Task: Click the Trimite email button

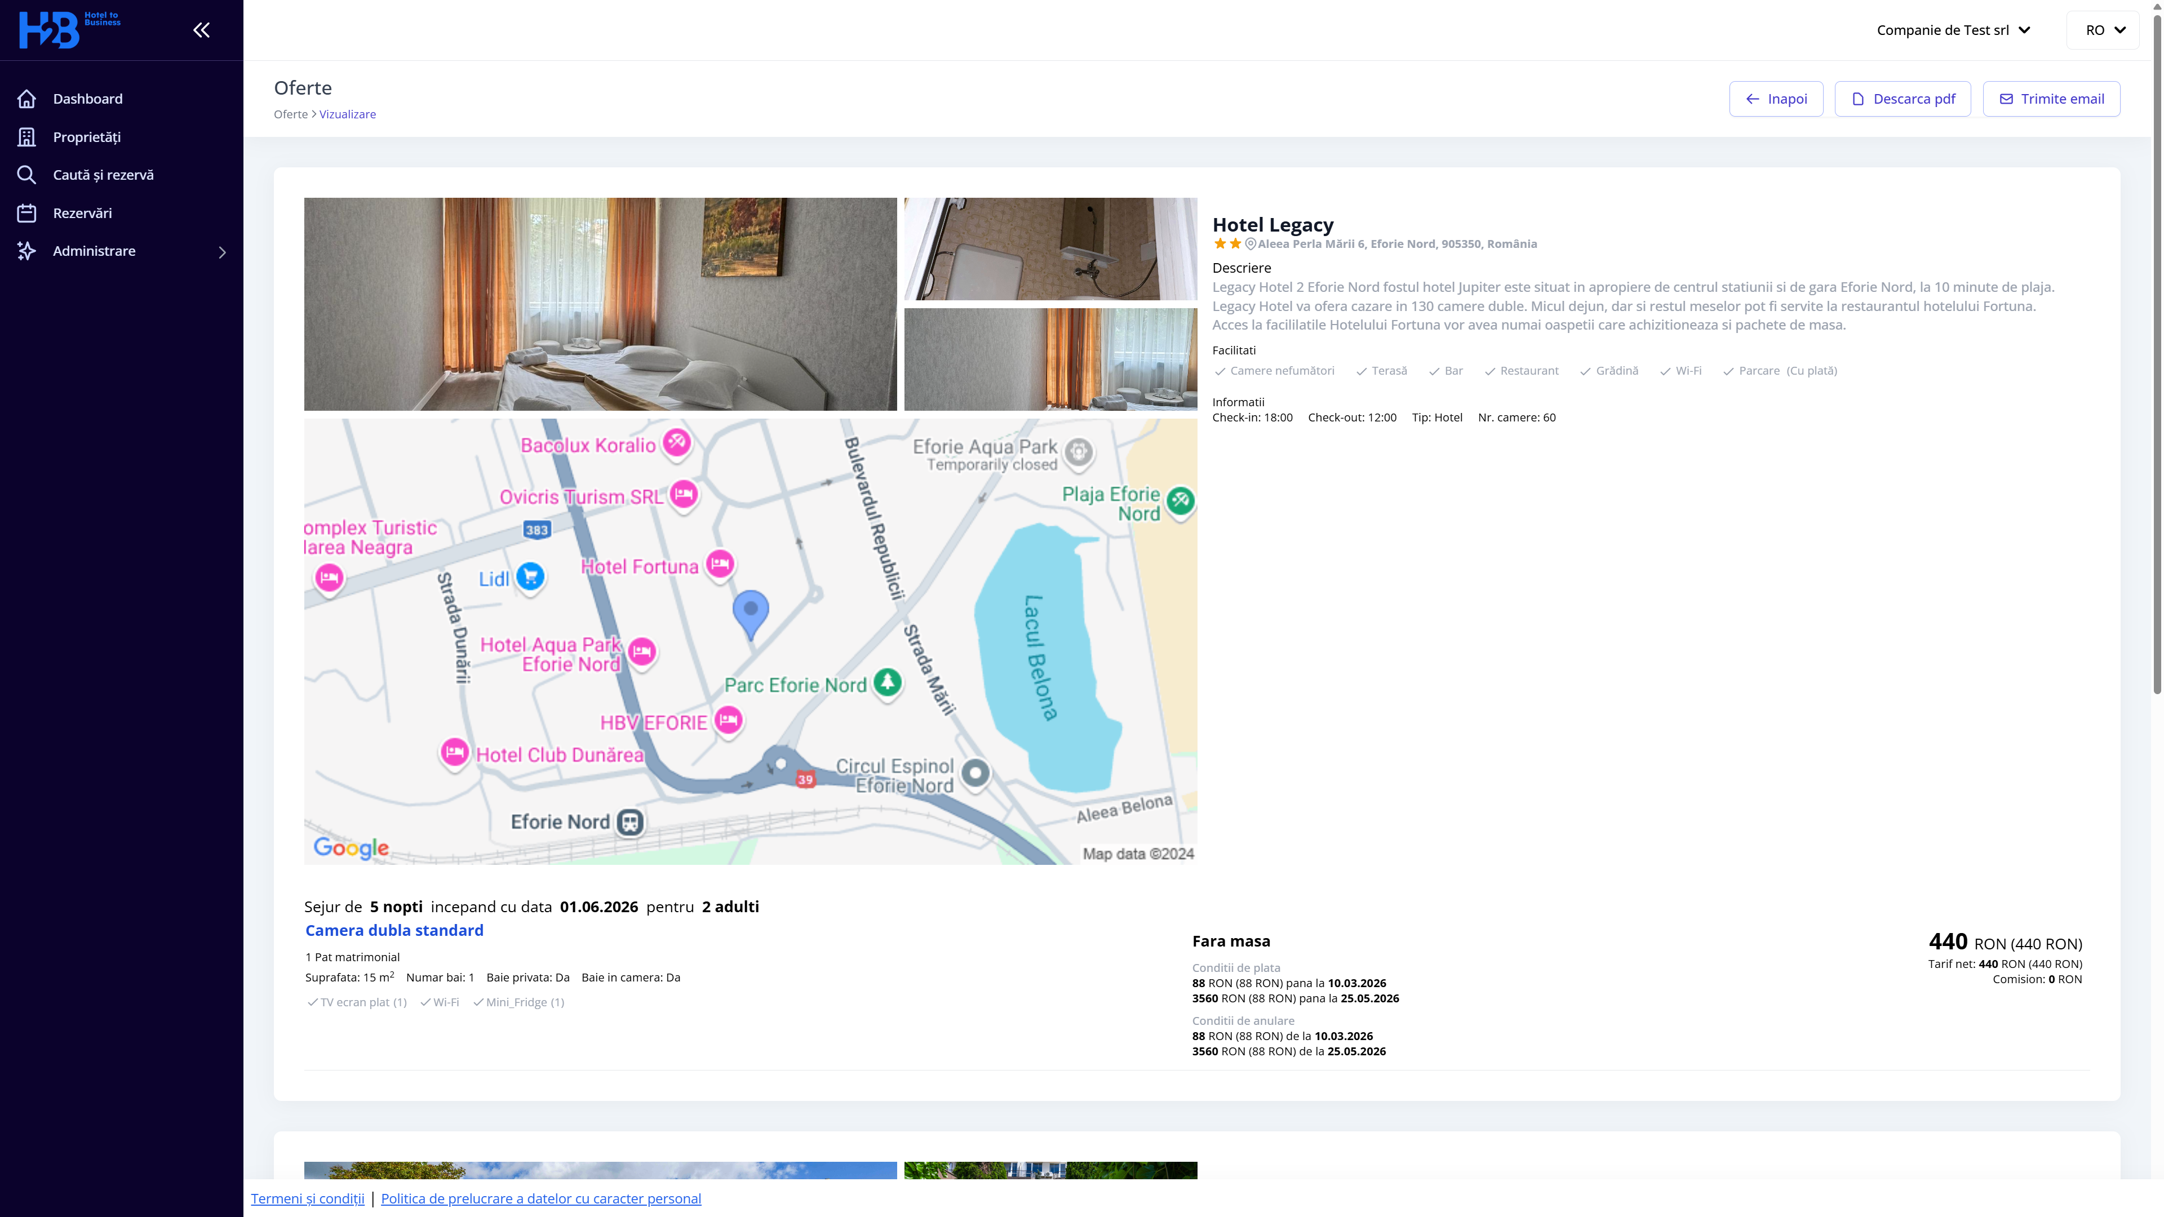Action: [2051, 99]
